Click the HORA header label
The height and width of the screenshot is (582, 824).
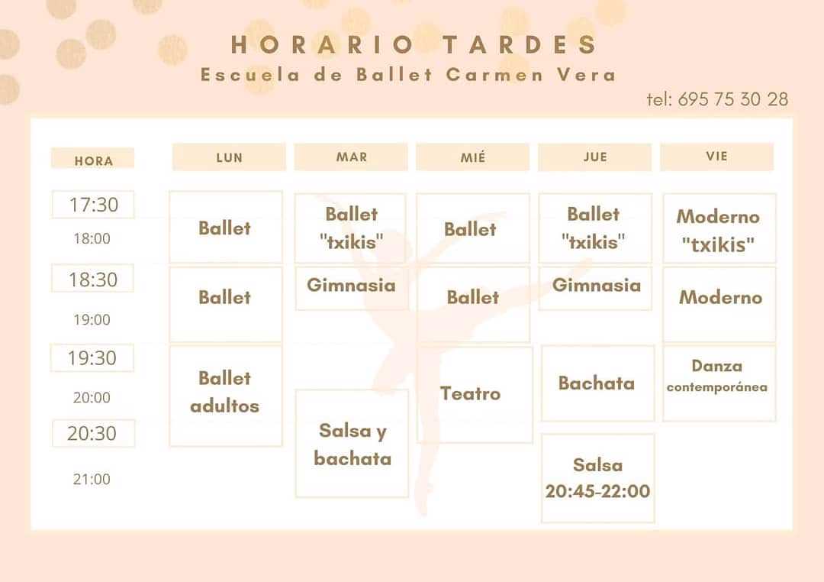(93, 160)
